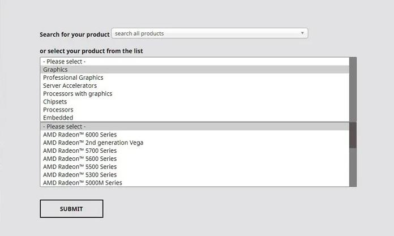
Task: Click the search all products field
Action: click(x=204, y=33)
